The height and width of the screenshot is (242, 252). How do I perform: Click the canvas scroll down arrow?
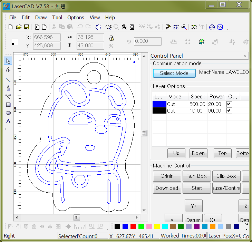[144, 210]
